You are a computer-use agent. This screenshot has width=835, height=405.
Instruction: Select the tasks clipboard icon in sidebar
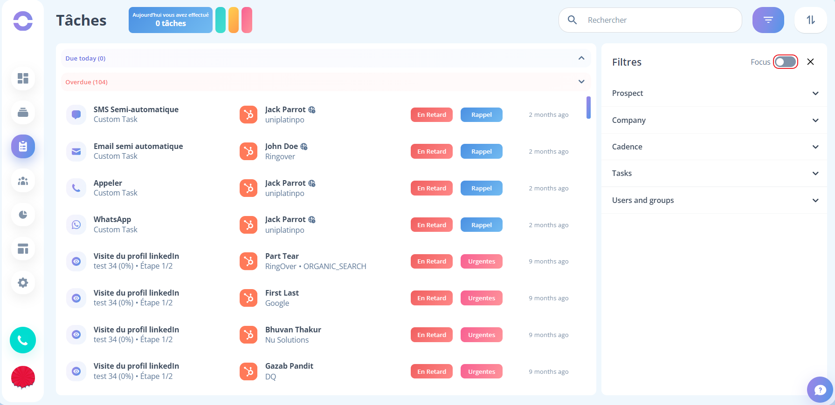(23, 147)
